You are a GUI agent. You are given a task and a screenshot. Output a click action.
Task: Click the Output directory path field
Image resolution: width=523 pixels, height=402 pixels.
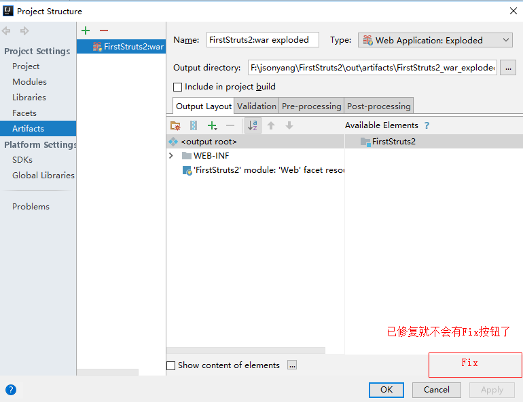tap(372, 68)
